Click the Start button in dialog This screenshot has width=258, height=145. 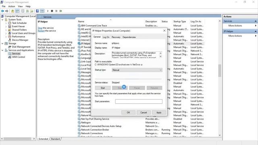(103, 88)
